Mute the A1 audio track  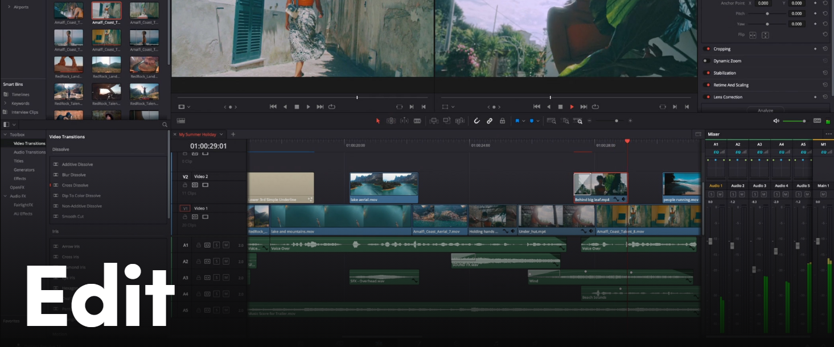coord(226,245)
